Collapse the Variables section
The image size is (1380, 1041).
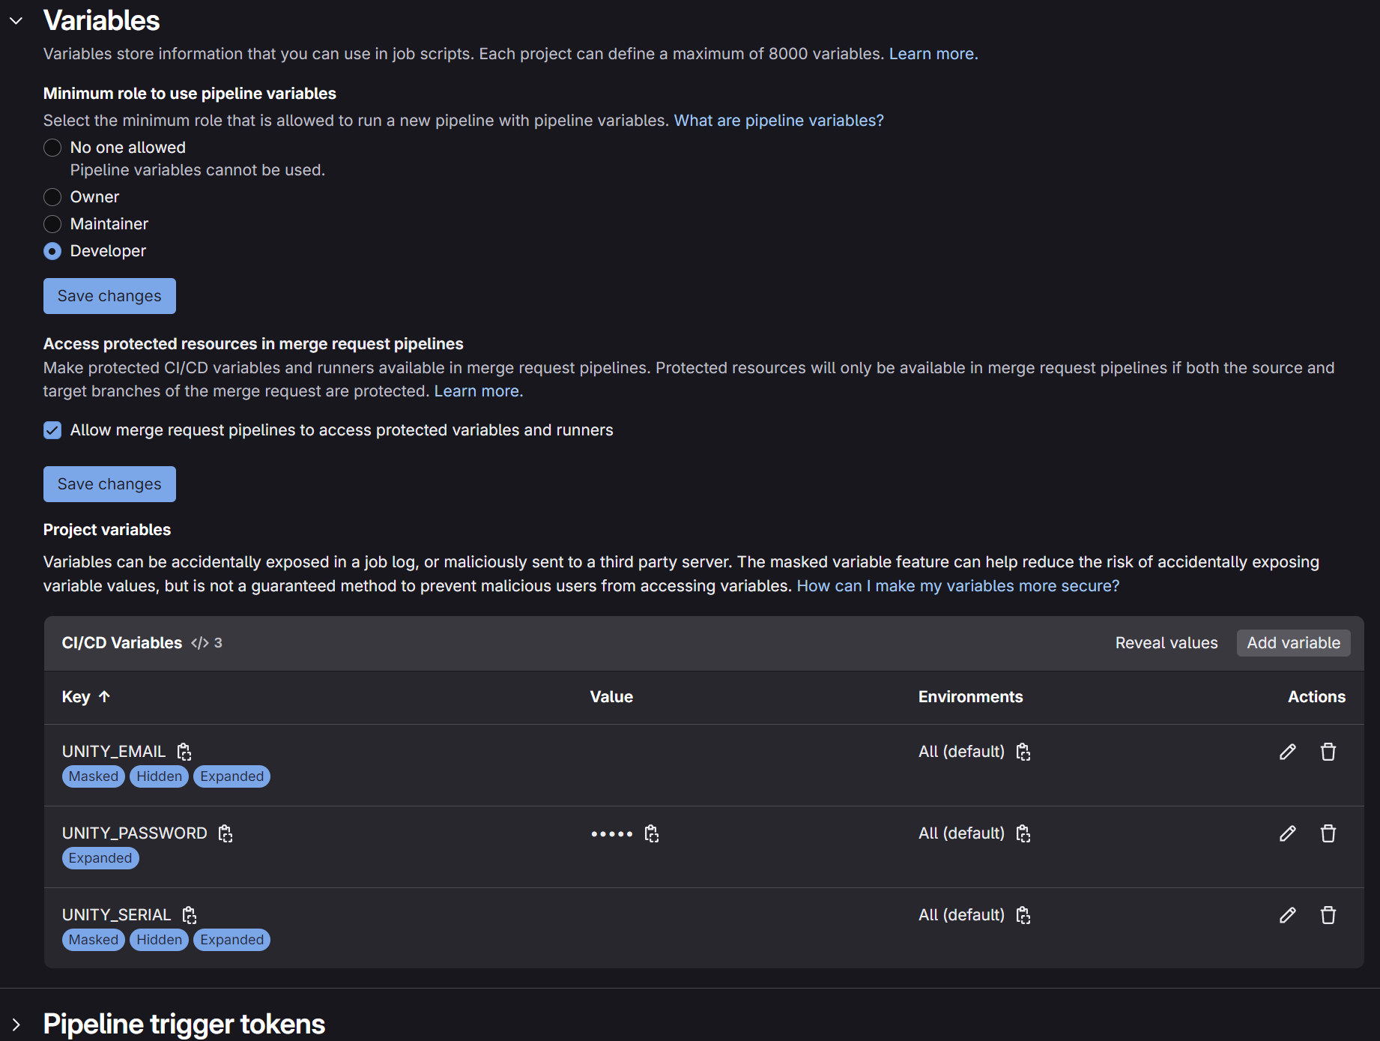pyautogui.click(x=16, y=21)
